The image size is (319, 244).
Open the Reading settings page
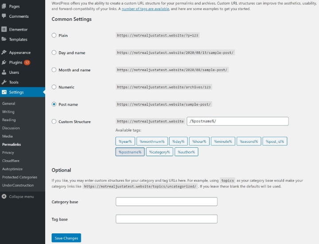(x=9, y=120)
